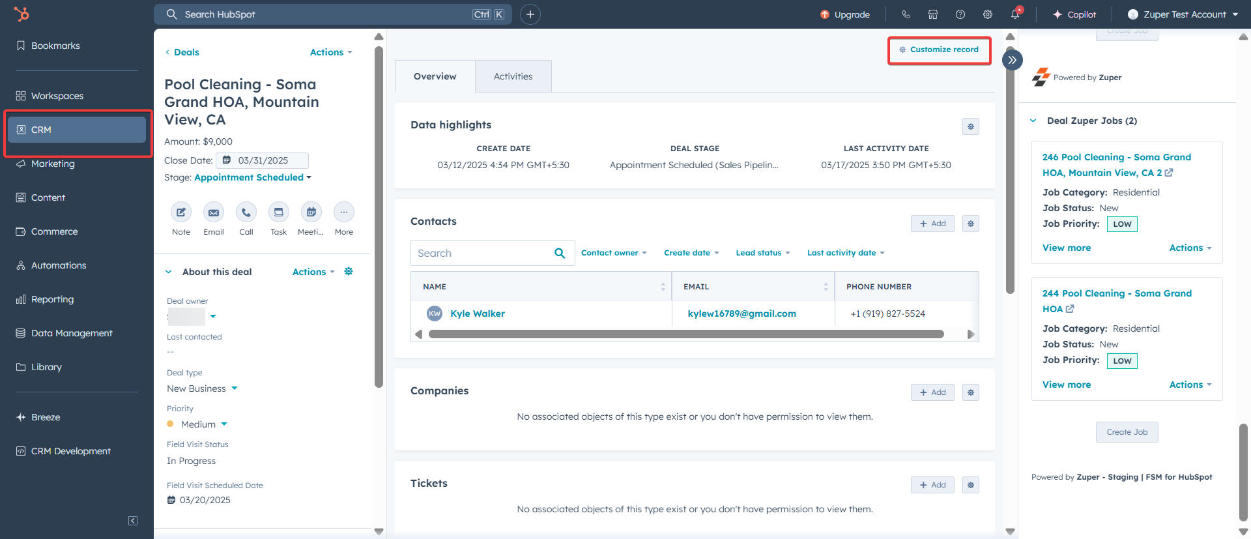
Task: Open Tickets card settings gear
Action: [971, 485]
